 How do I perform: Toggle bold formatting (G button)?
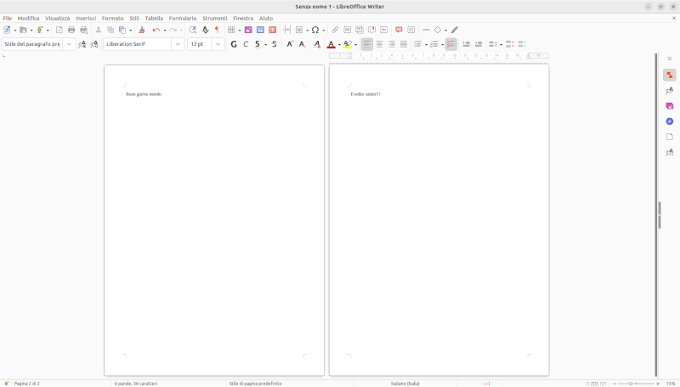pos(234,44)
